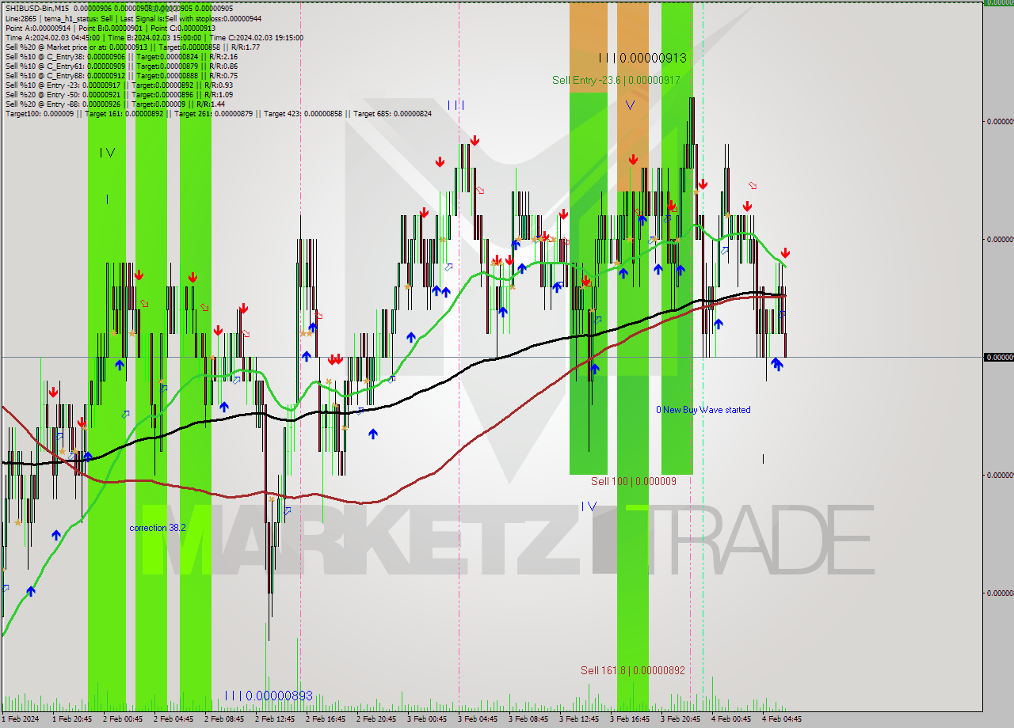The image size is (1014, 728).
Task: Select the 'Sell 161.8 | 0.00000892' label
Action: point(633,670)
